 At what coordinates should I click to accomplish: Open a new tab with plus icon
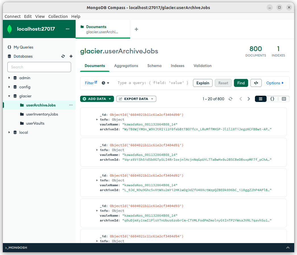(x=136, y=29)
